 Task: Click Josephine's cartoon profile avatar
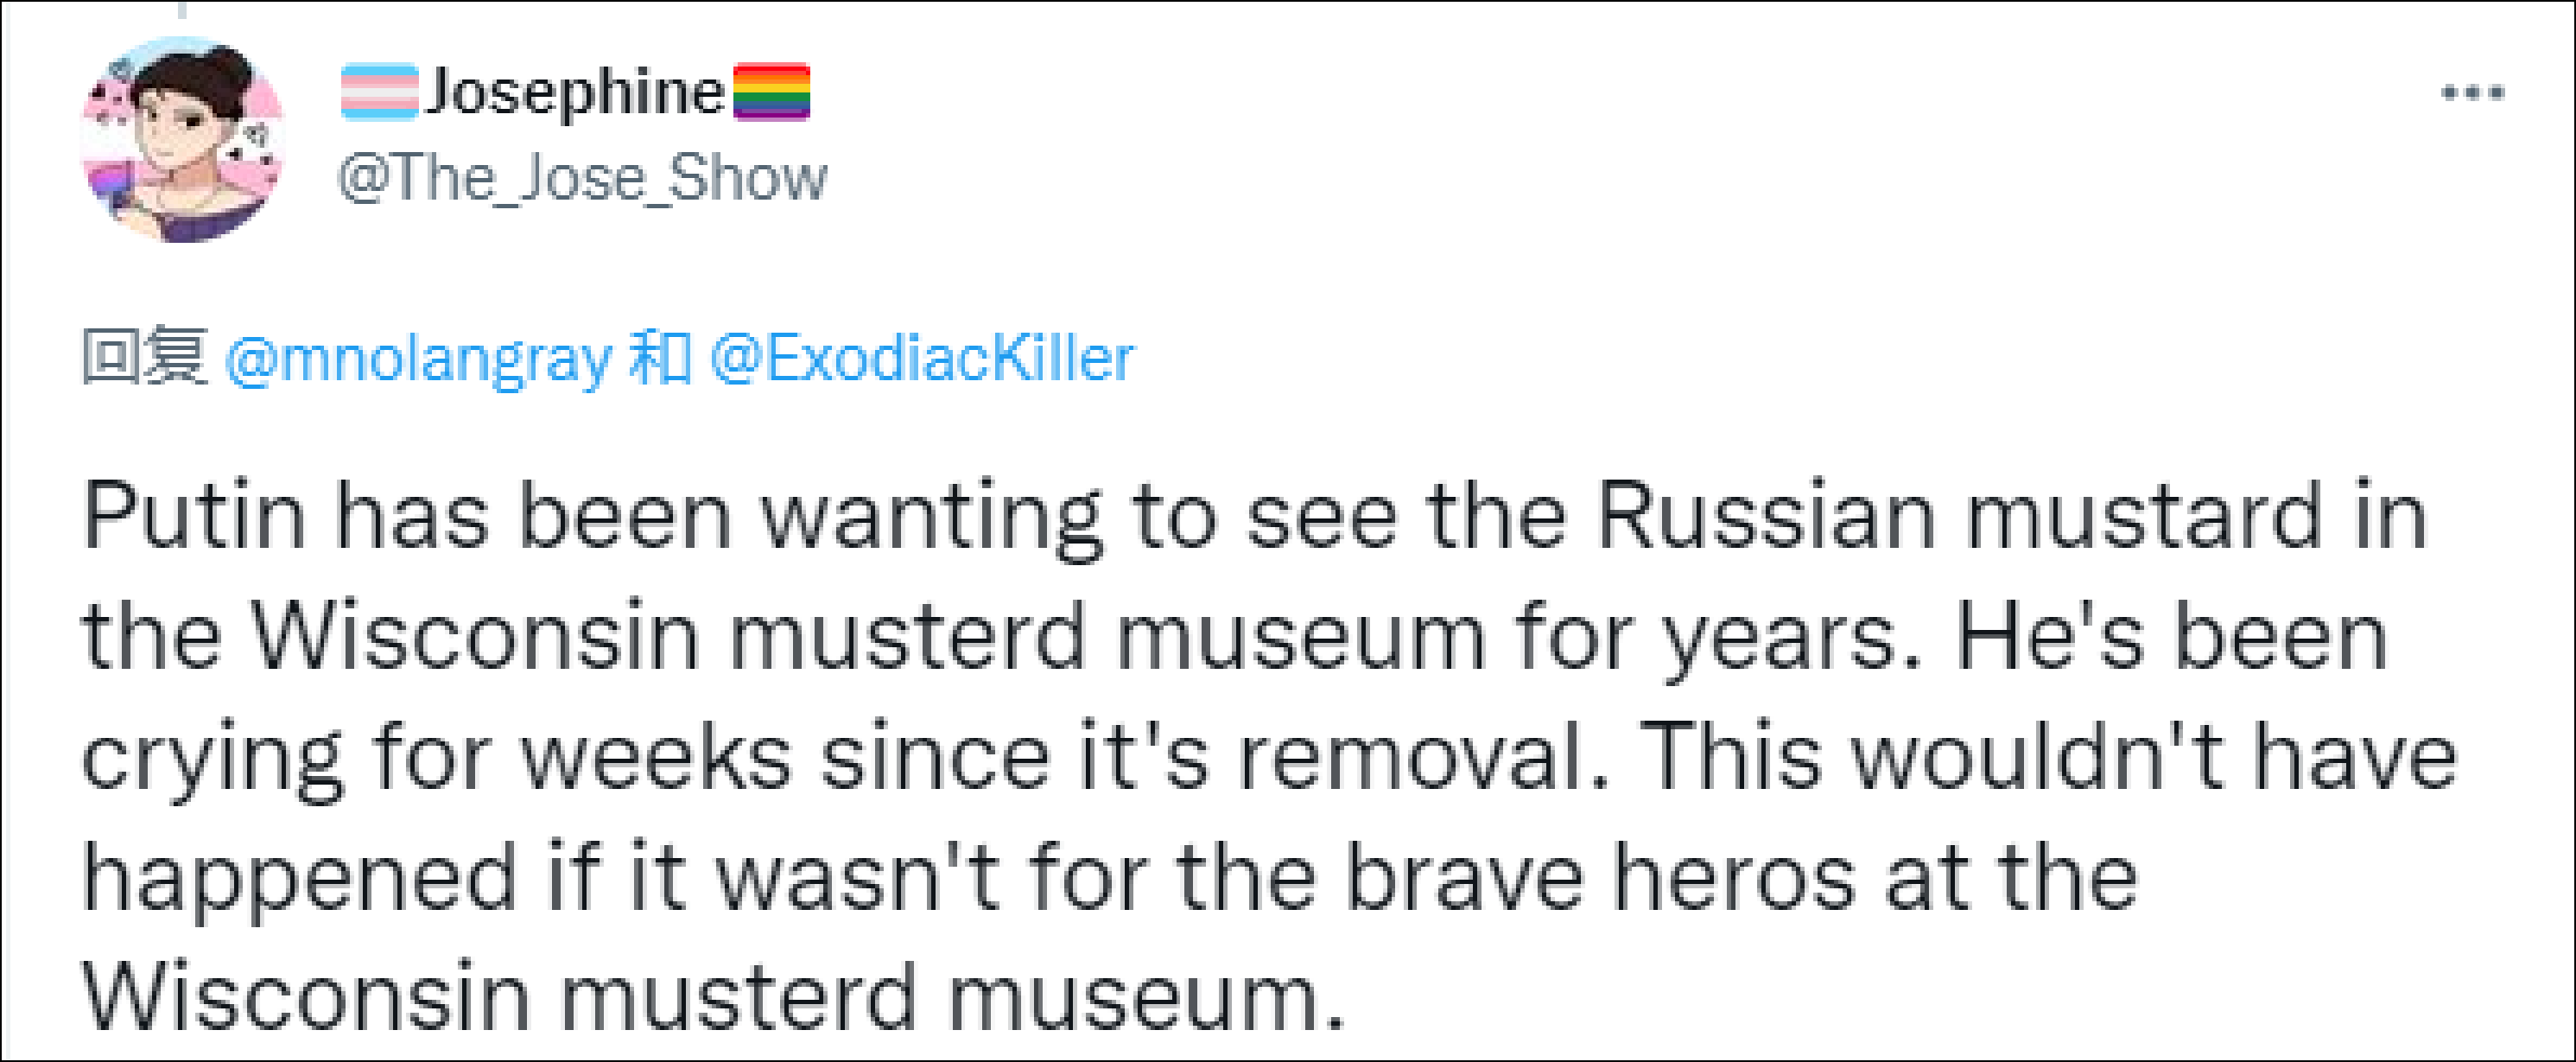[x=182, y=140]
